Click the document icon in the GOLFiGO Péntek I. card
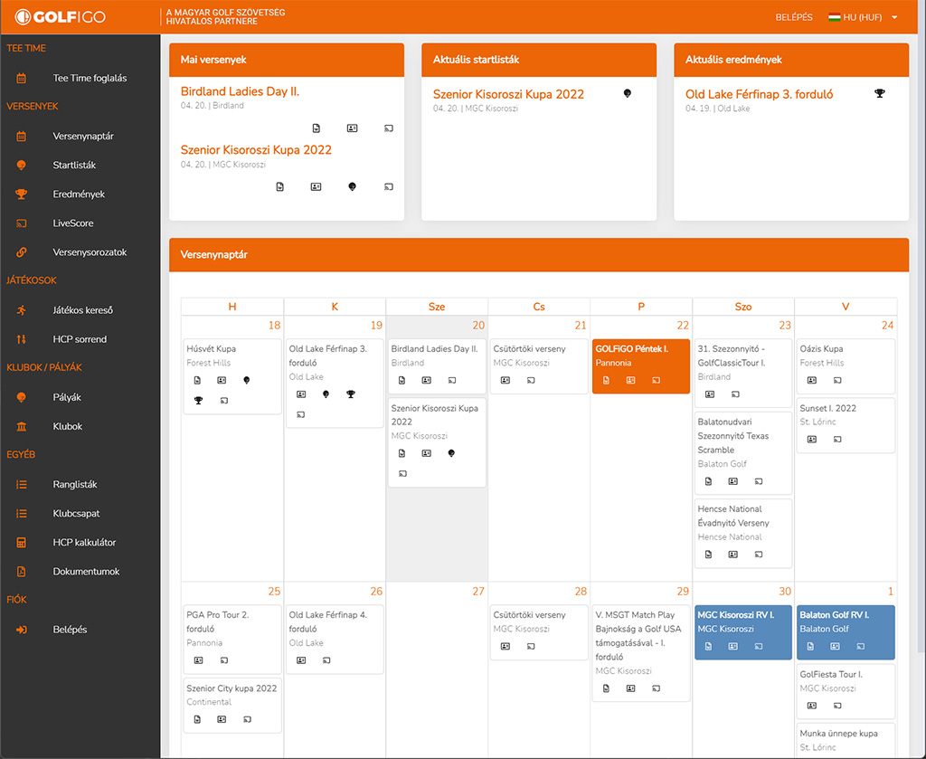Image resolution: width=926 pixels, height=759 pixels. 606,380
